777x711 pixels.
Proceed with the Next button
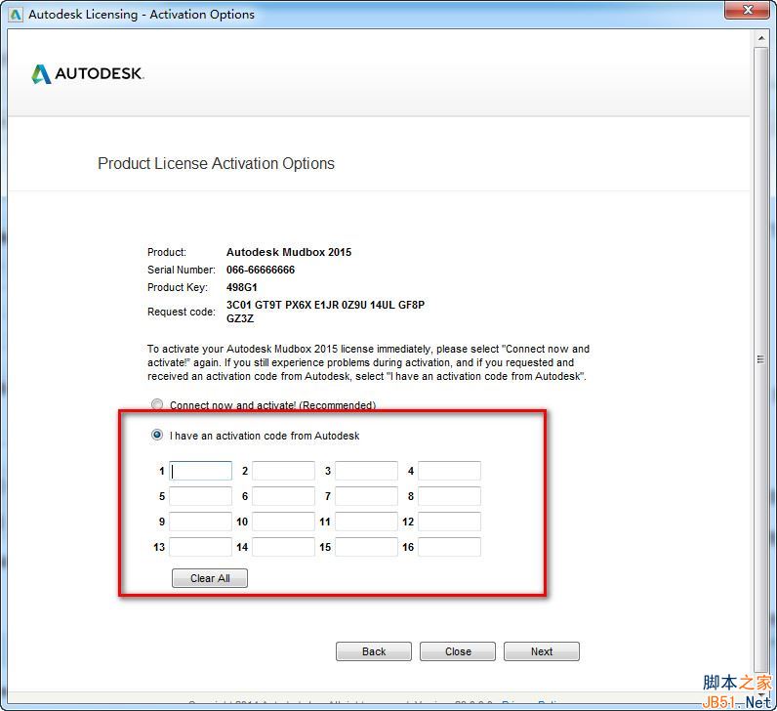(x=542, y=651)
